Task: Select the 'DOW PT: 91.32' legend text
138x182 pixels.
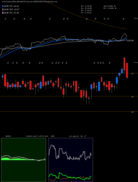Action: click(x=11, y=13)
